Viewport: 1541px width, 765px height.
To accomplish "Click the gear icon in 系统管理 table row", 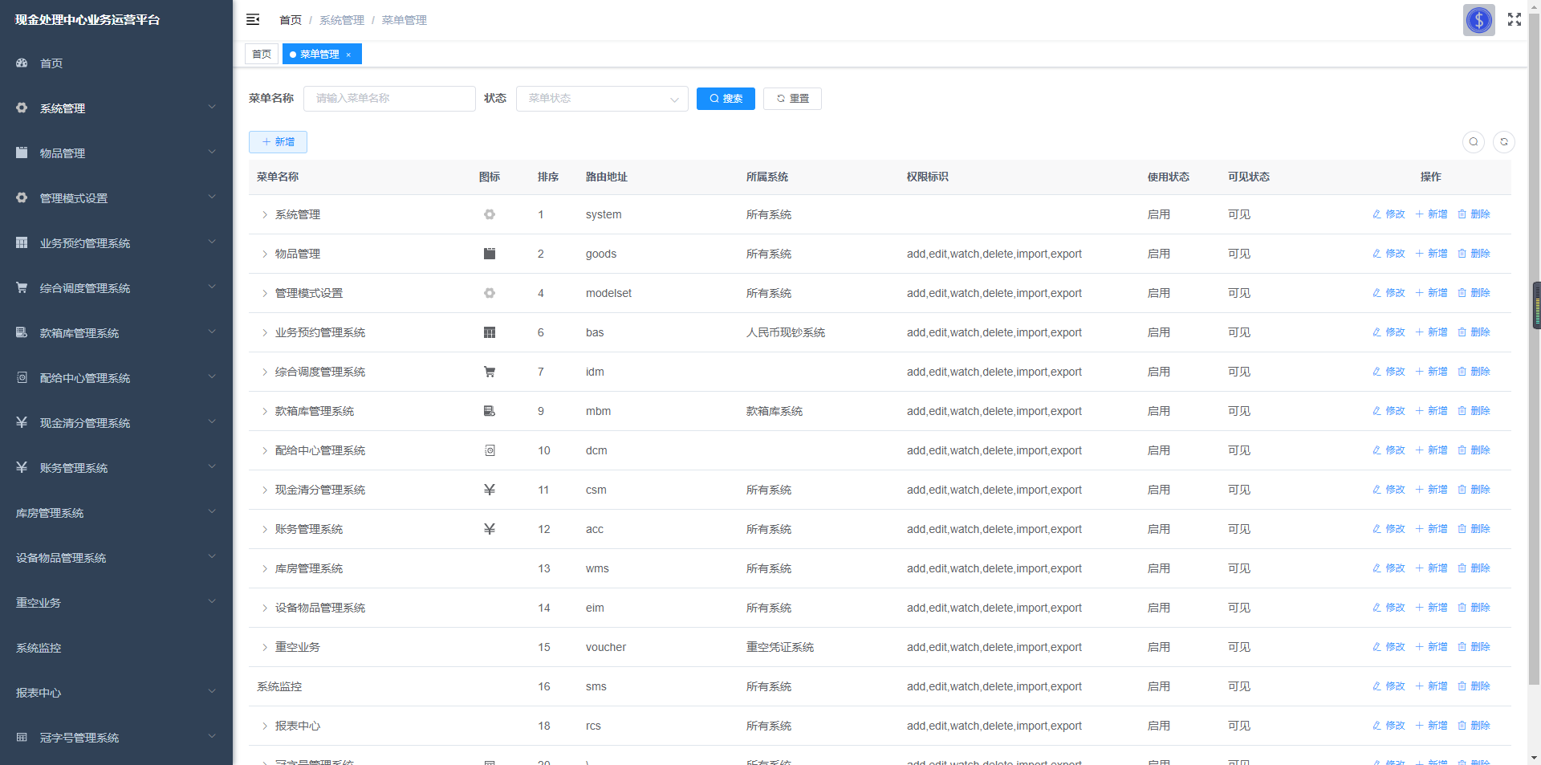I will click(490, 214).
